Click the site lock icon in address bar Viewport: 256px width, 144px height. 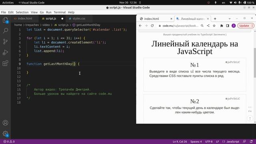click(x=160, y=26)
